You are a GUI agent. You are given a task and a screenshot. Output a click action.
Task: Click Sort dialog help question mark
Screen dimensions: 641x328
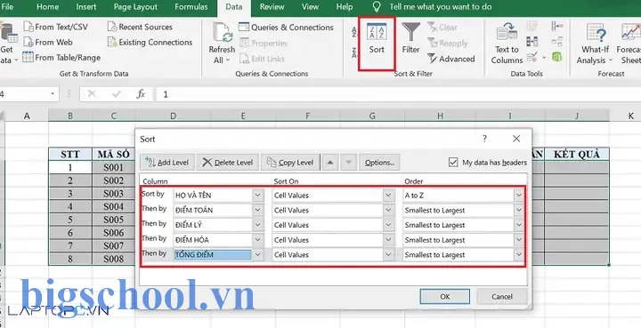click(x=484, y=139)
